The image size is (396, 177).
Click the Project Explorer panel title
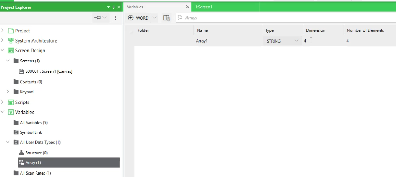16,7
